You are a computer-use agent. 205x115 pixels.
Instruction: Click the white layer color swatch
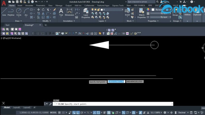click(x=102, y=10)
